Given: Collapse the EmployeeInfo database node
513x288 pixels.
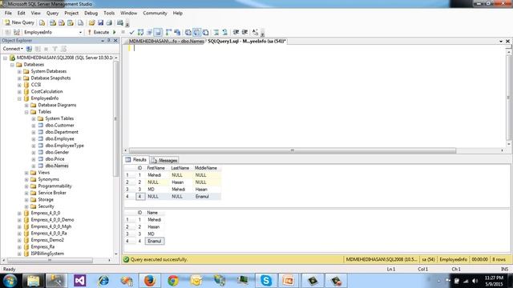Looking at the screenshot, I should point(19,98).
